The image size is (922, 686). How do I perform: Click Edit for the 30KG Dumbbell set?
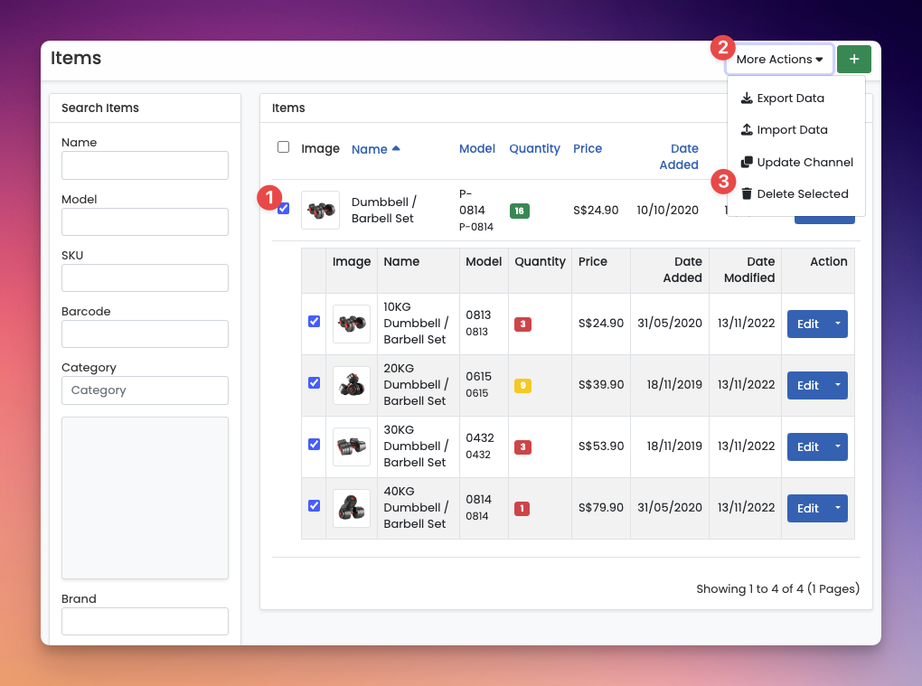(807, 446)
